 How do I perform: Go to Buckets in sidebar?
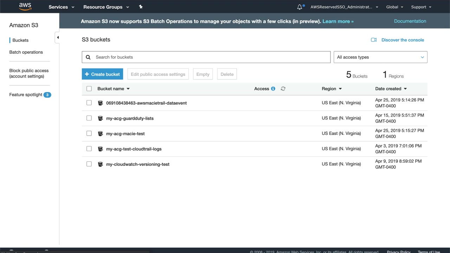20,40
